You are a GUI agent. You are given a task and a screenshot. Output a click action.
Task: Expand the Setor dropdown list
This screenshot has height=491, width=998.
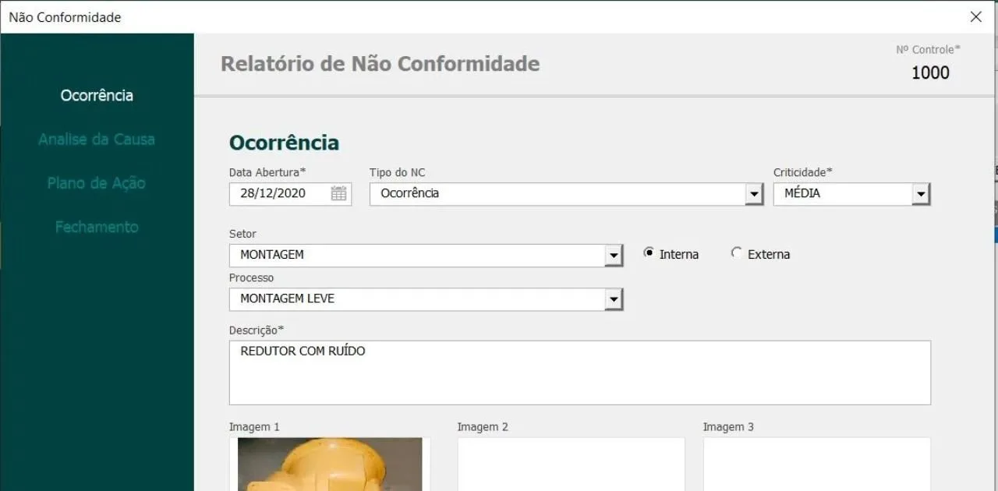(x=614, y=254)
